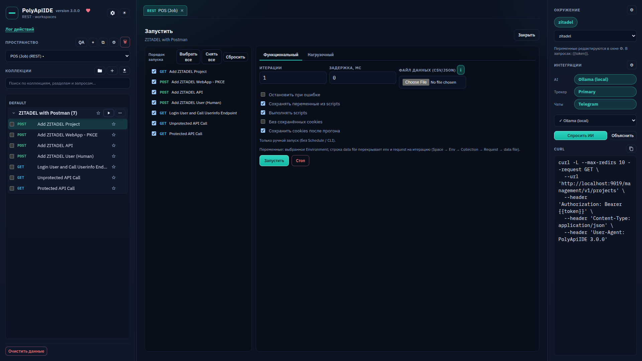Focus the Задержка, мс input field
The height and width of the screenshot is (361, 642).
(363, 78)
